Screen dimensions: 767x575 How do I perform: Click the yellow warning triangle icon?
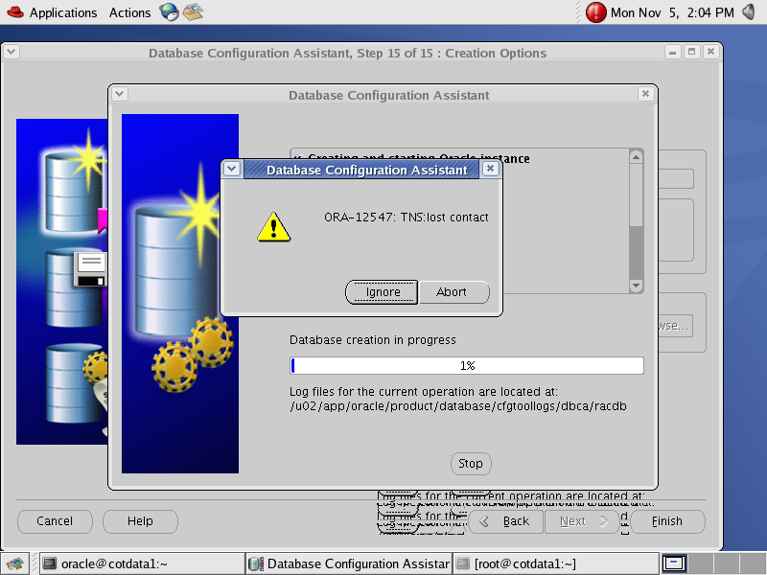point(273,226)
